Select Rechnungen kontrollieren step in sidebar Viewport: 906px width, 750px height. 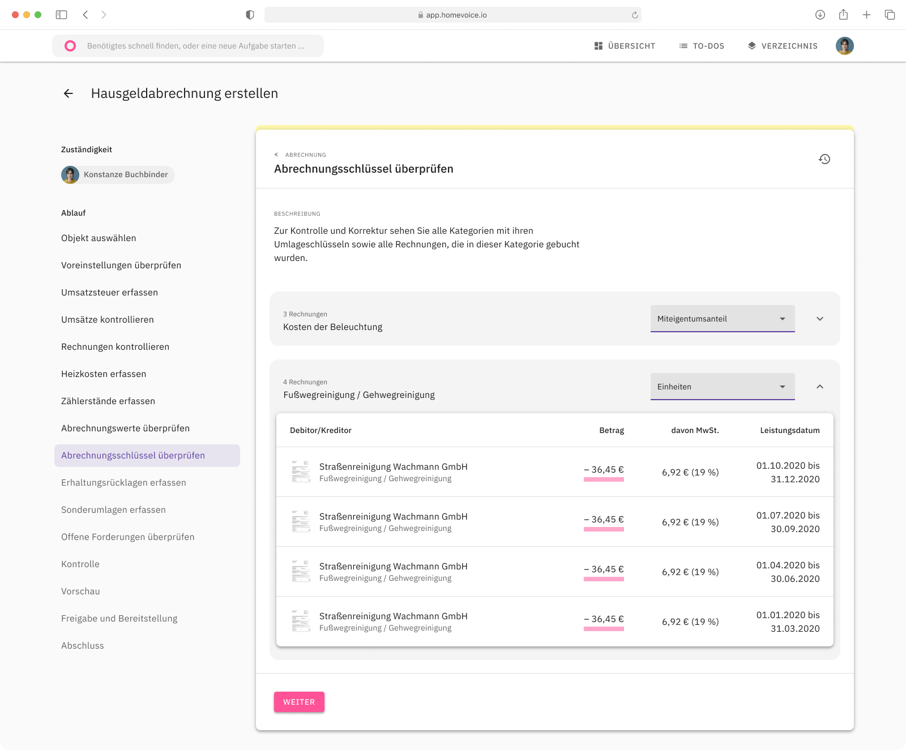pos(115,347)
